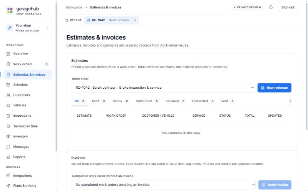The image size is (308, 192).
Task: Click the New estimate button document icon
Action: tap(263, 88)
